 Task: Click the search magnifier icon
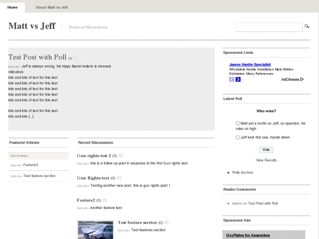click(x=307, y=26)
